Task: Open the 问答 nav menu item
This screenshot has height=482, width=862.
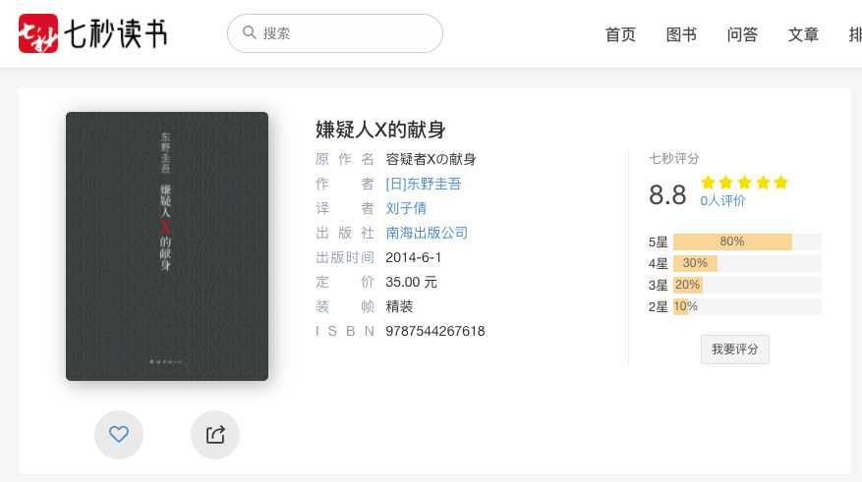Action: pyautogui.click(x=742, y=34)
